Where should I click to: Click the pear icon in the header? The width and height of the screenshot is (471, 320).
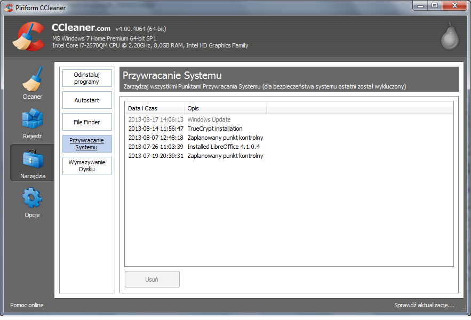pyautogui.click(x=450, y=36)
